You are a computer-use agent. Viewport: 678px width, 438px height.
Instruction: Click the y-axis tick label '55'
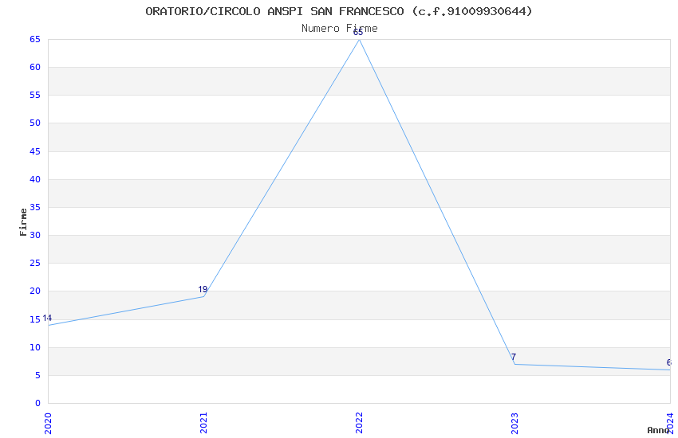coord(35,96)
